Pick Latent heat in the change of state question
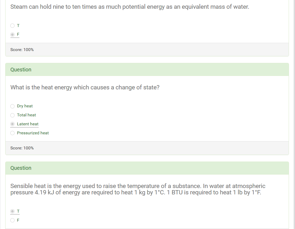 [x=12, y=124]
